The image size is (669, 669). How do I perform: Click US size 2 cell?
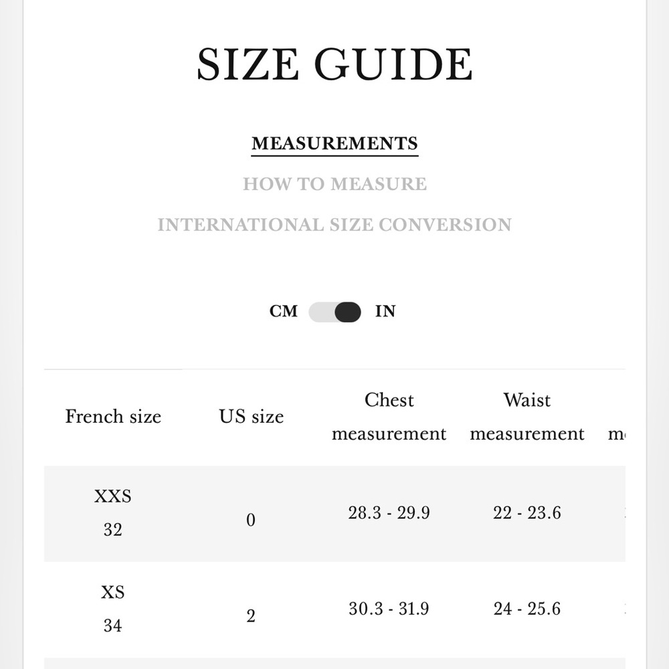click(251, 616)
